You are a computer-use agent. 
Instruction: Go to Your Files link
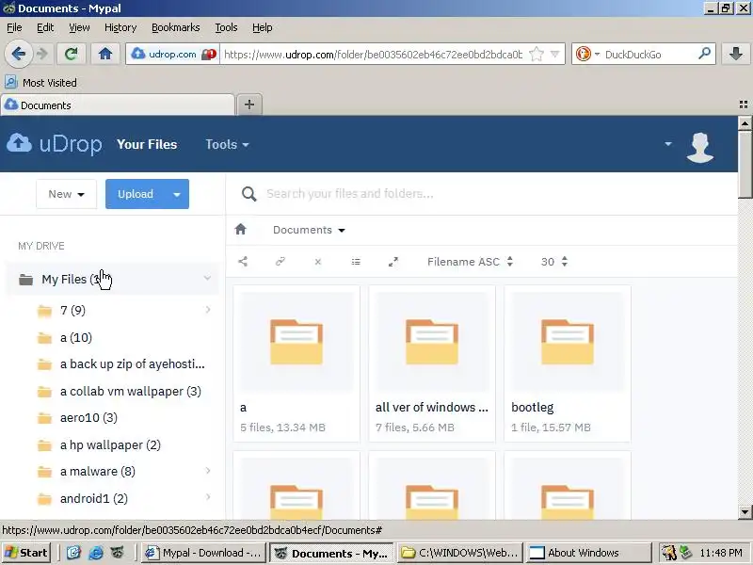pyautogui.click(x=147, y=145)
